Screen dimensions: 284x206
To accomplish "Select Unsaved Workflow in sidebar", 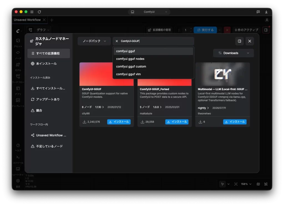I will [49, 135].
